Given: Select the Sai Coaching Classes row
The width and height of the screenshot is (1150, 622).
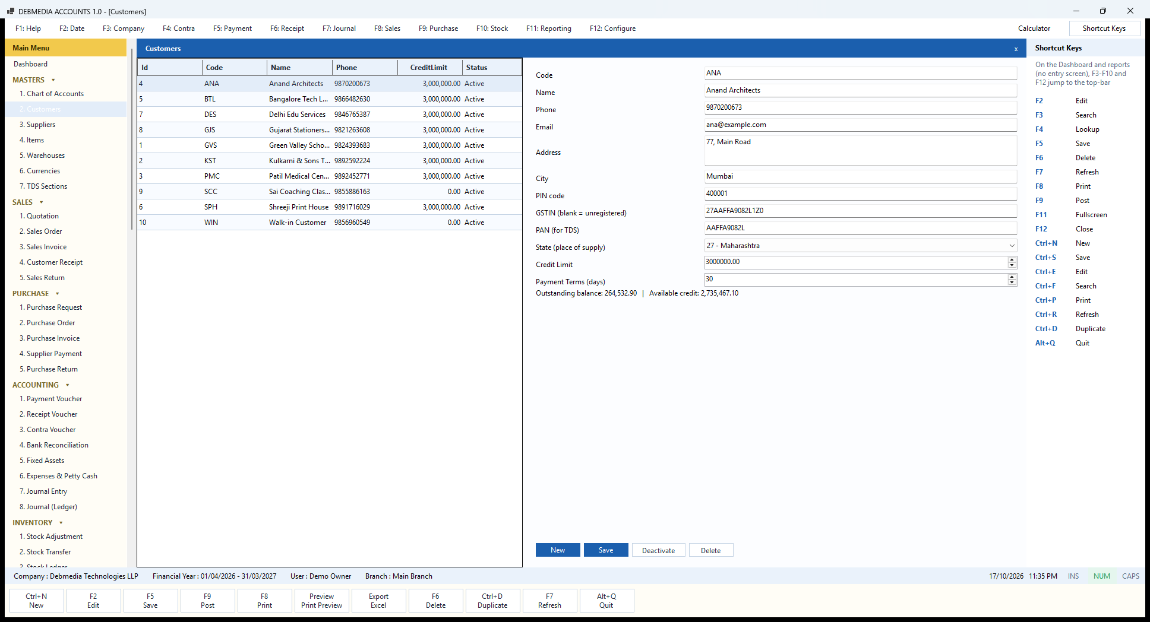Looking at the screenshot, I should [330, 192].
